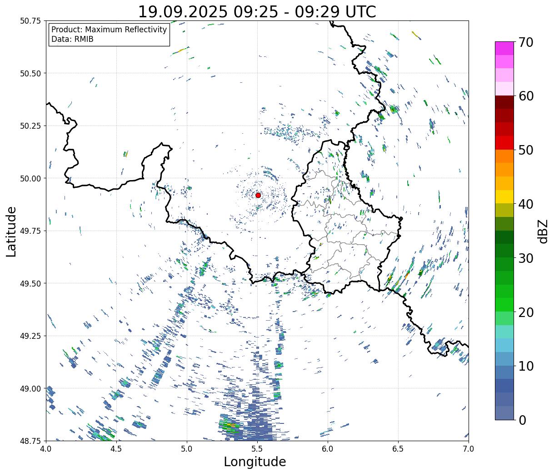Click the bright green 20 dBZ band
Viewport: 554px width, 473px height.
(x=504, y=318)
